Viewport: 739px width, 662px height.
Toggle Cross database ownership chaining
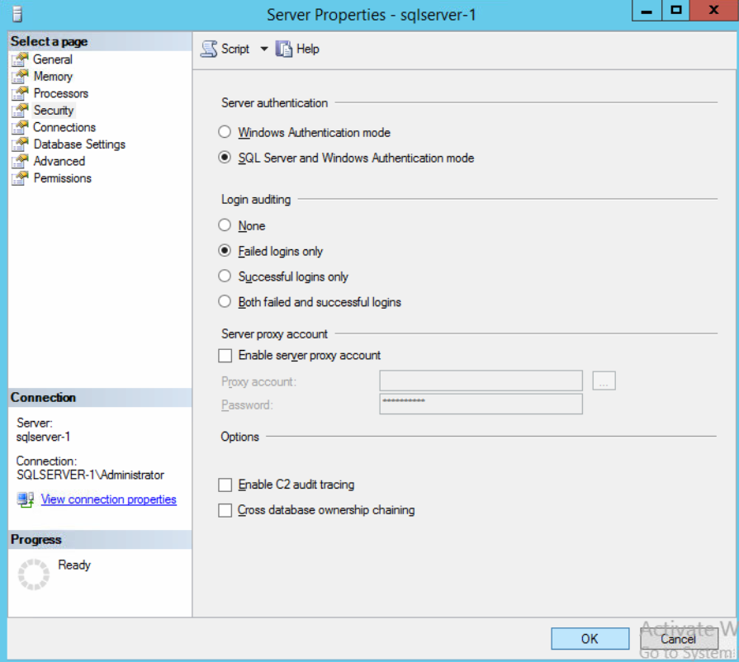(x=225, y=510)
